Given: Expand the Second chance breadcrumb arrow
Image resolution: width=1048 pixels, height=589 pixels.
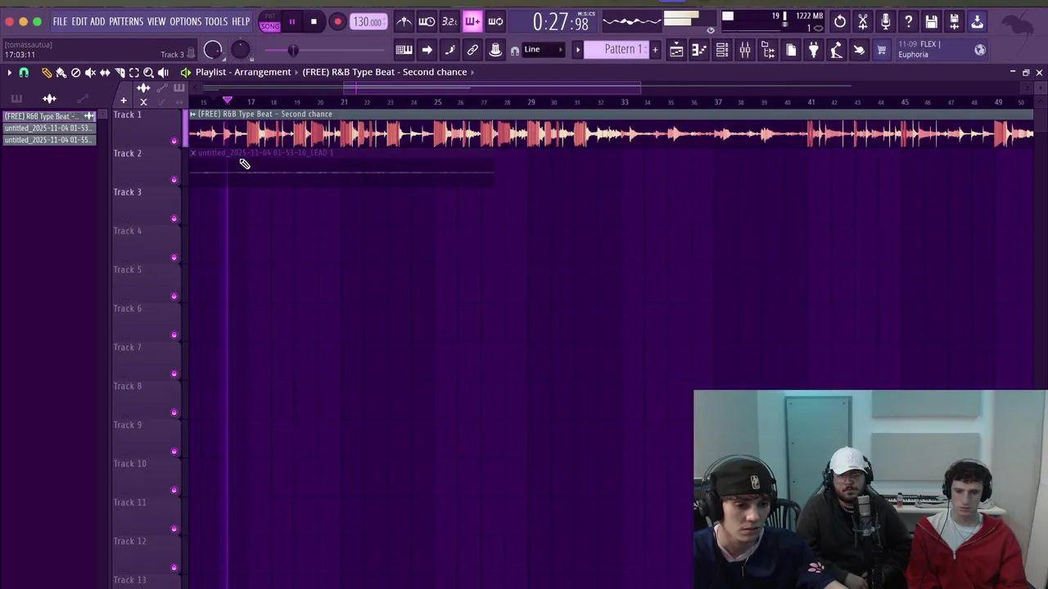Looking at the screenshot, I should coord(472,72).
